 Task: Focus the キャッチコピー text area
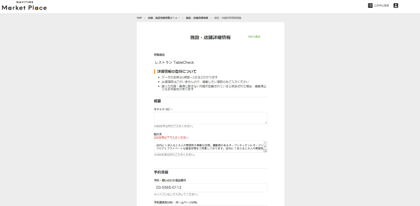click(x=210, y=118)
